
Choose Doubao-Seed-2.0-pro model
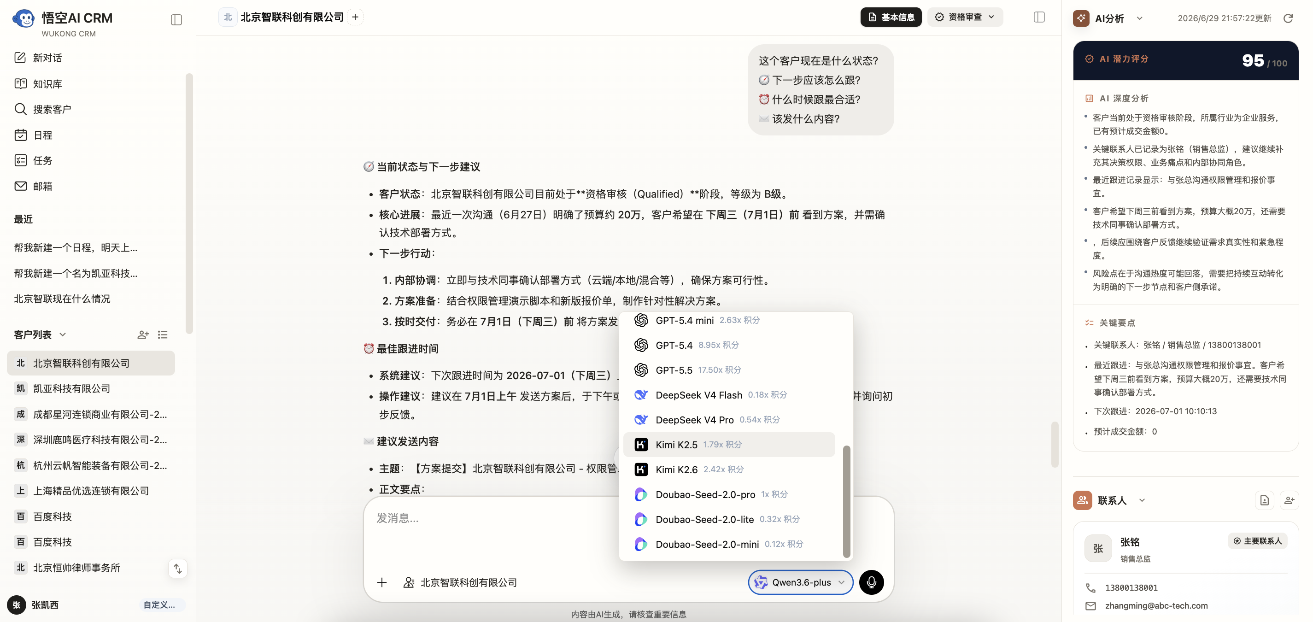[729, 494]
